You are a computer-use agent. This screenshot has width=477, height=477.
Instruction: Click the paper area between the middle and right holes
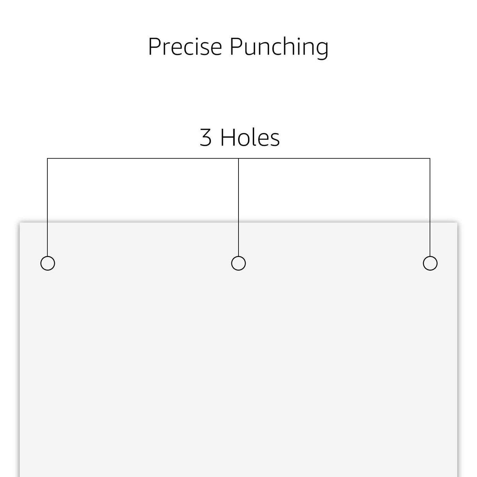[334, 263]
